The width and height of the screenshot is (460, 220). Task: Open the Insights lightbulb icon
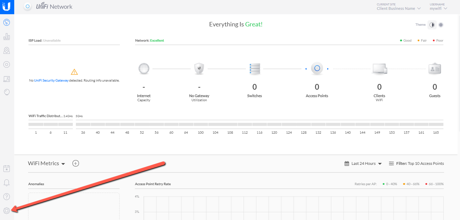click(x=6, y=92)
